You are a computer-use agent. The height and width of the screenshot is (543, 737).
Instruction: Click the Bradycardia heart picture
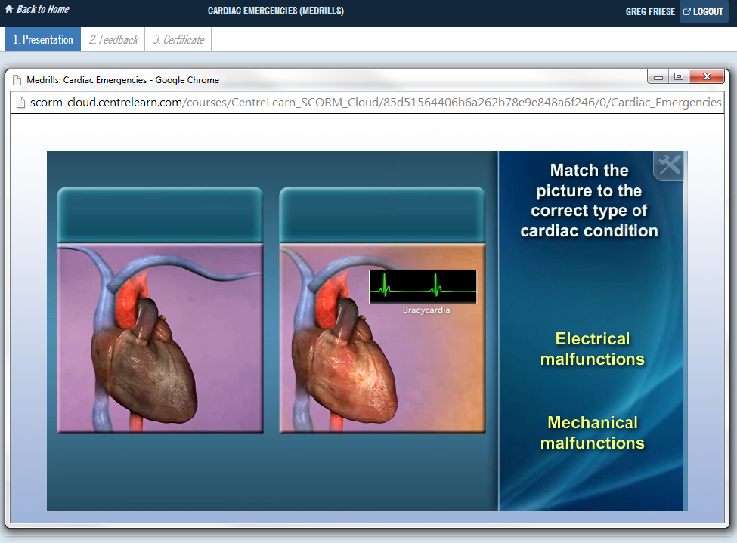click(x=382, y=338)
